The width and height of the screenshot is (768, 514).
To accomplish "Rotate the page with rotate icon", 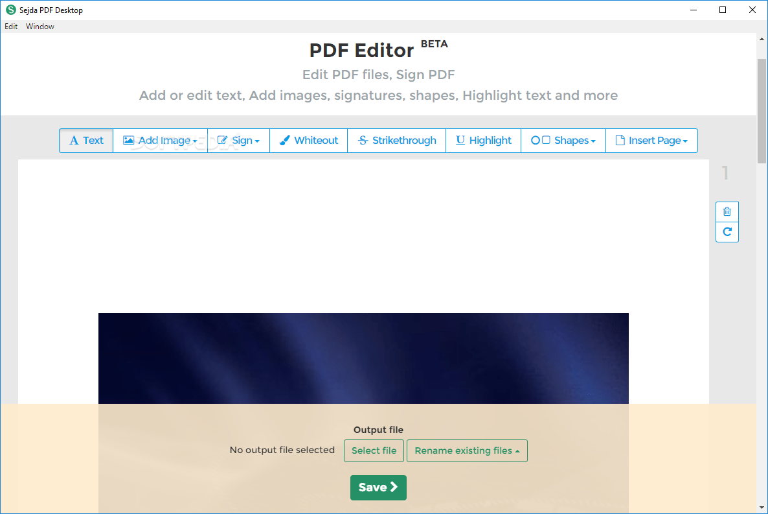I will tap(727, 232).
